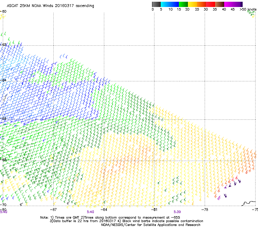Select the '-87' longitude axis label

[53, 210]
